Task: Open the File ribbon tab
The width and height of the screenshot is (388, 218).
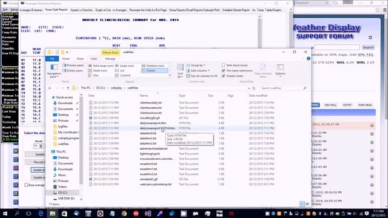Action: click(x=52, y=59)
